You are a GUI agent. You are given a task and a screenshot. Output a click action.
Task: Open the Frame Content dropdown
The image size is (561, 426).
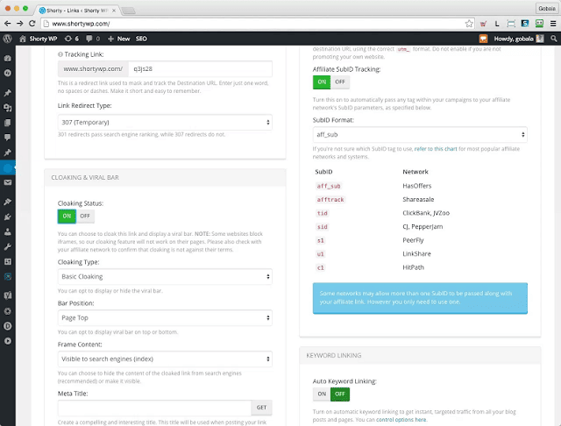(x=165, y=359)
